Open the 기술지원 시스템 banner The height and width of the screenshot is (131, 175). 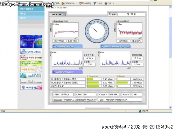31,75
